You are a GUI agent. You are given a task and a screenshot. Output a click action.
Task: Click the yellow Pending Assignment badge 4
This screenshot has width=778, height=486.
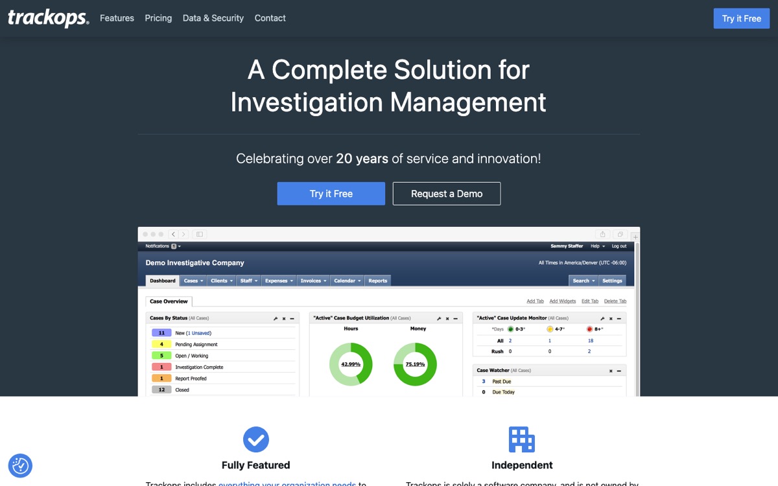click(x=161, y=344)
